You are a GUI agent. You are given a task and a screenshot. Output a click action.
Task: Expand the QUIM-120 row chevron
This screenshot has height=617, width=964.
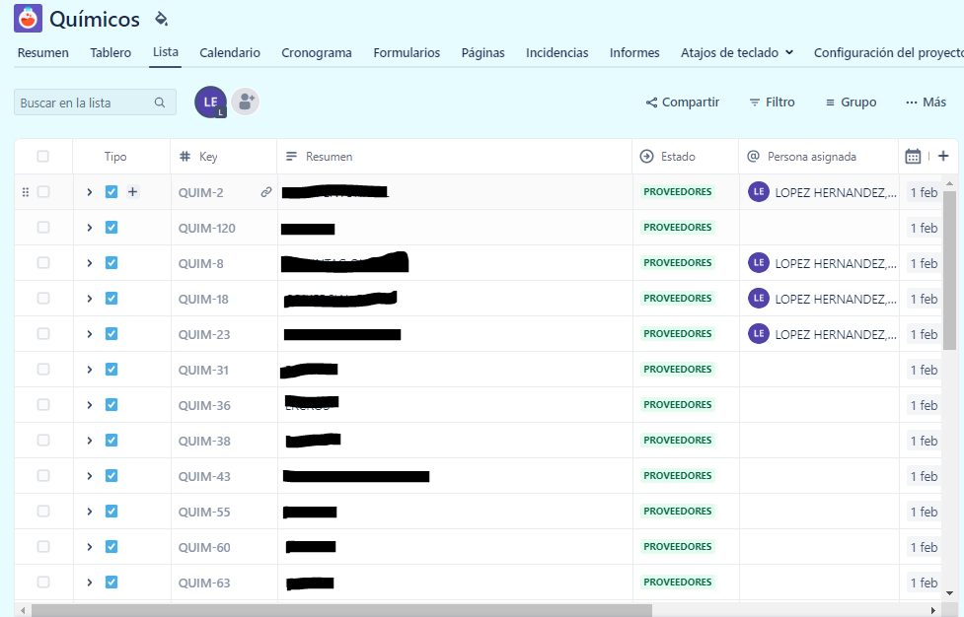click(x=89, y=228)
